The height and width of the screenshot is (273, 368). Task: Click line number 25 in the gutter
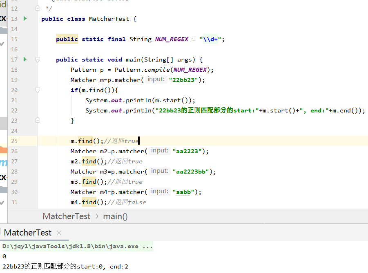(14, 141)
